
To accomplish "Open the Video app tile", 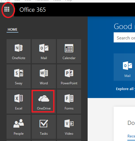I will (69, 127).
